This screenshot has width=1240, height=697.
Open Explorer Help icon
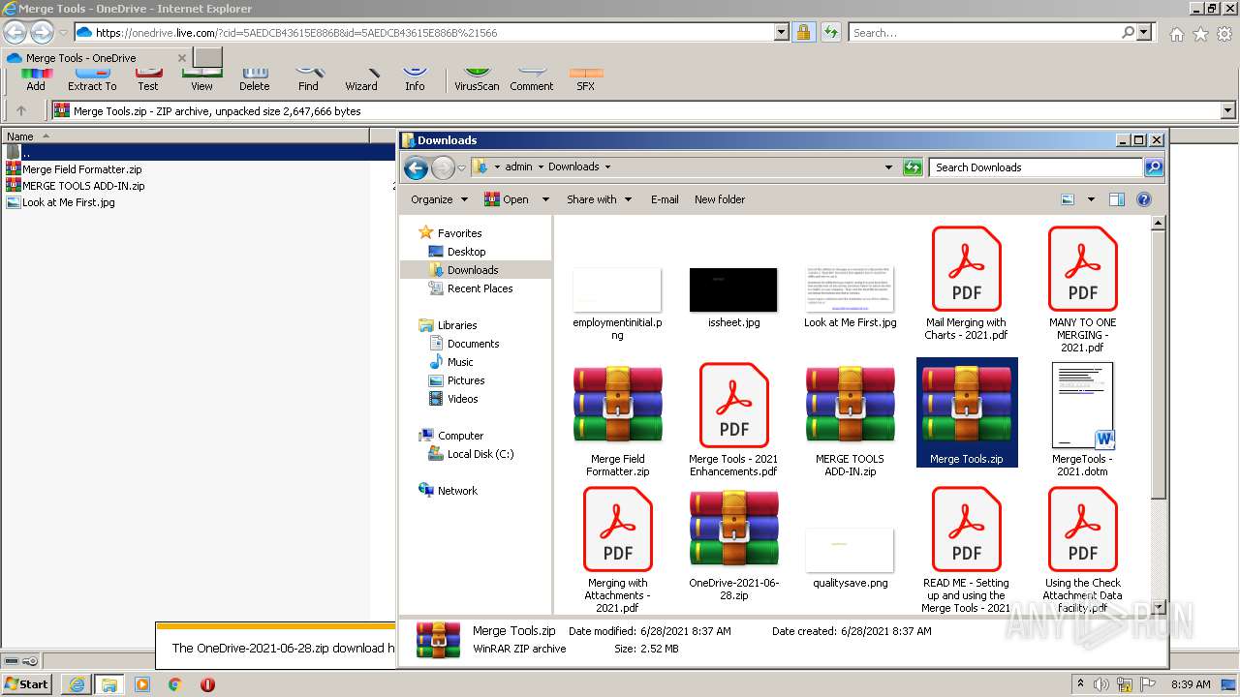coord(1144,199)
